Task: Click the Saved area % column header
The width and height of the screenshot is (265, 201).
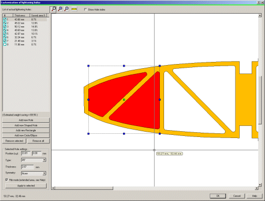Action: [x=38, y=15]
